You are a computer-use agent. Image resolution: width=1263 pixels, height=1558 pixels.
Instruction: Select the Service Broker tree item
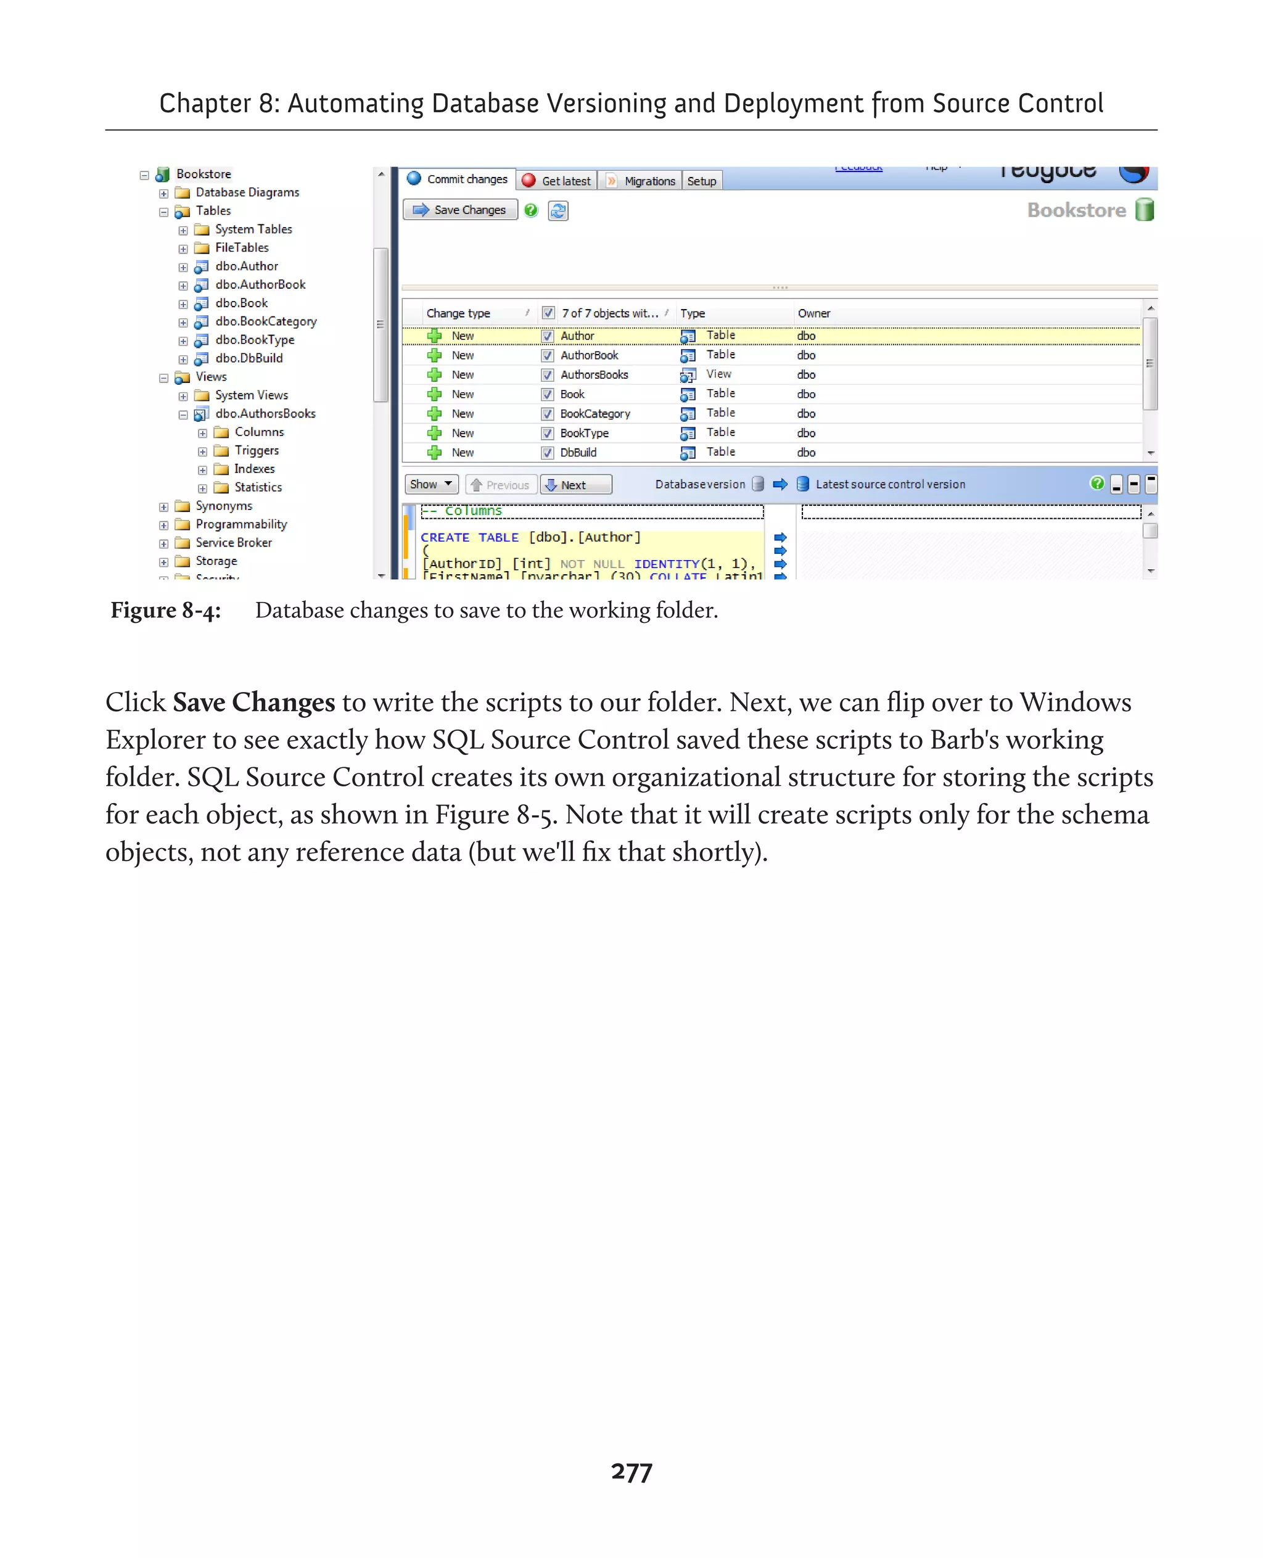tap(234, 543)
